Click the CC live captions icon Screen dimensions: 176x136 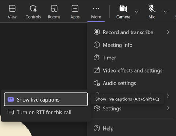[11, 99]
